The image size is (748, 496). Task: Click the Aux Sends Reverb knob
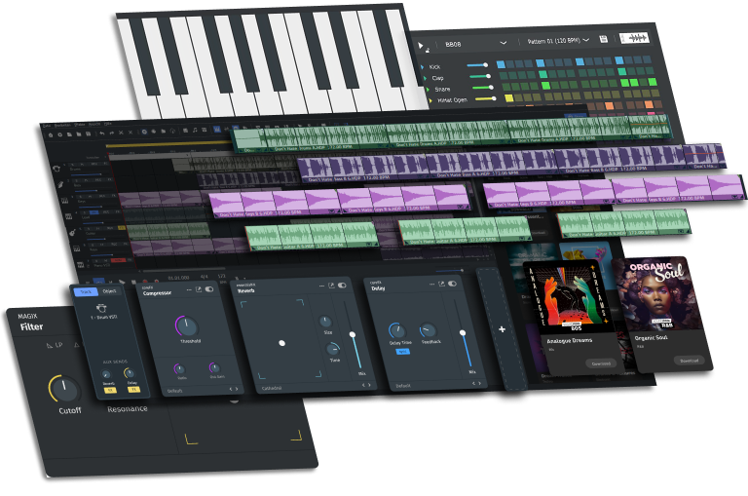[x=107, y=375]
